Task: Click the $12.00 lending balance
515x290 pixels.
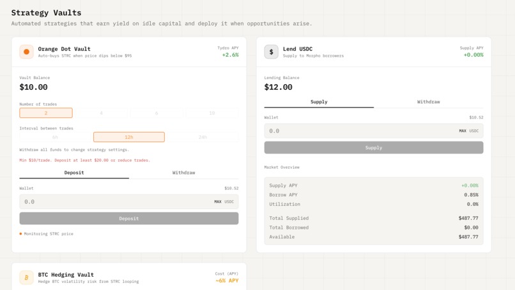Action: [x=278, y=87]
